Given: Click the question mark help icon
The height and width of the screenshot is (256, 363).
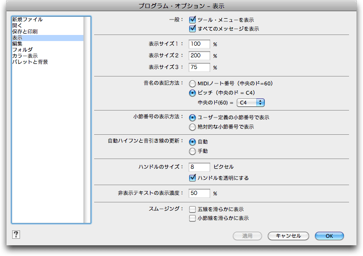Looking at the screenshot, I should (x=16, y=235).
